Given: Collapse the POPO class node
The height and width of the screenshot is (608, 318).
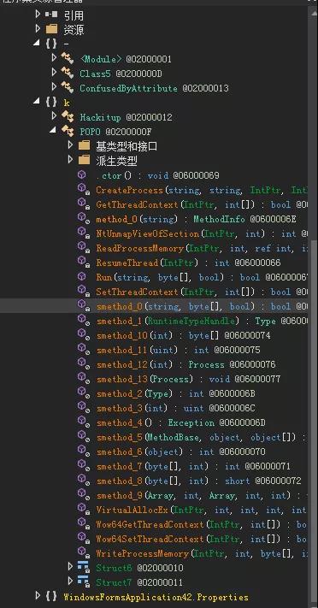Looking at the screenshot, I should 53,131.
